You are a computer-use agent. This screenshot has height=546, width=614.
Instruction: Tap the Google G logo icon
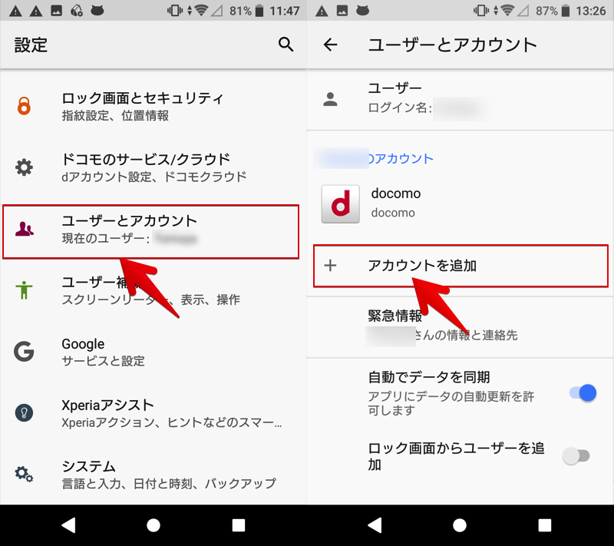(x=25, y=352)
